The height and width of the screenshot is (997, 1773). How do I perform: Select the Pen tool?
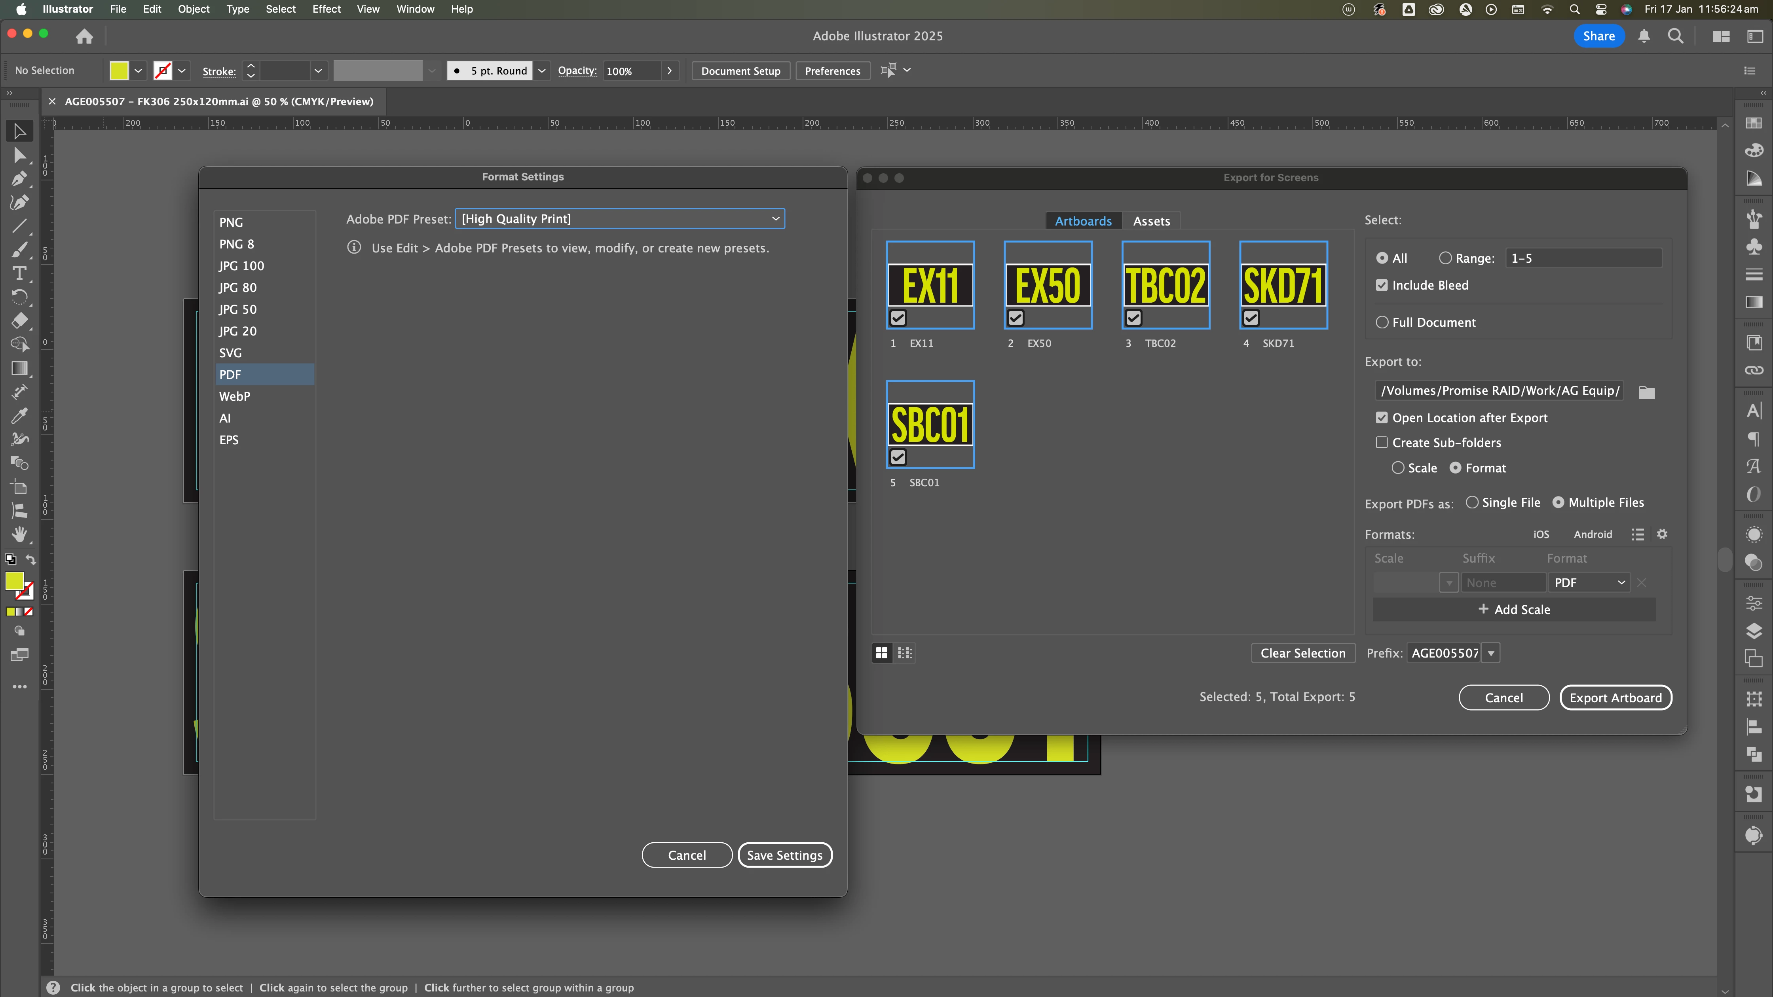point(19,179)
